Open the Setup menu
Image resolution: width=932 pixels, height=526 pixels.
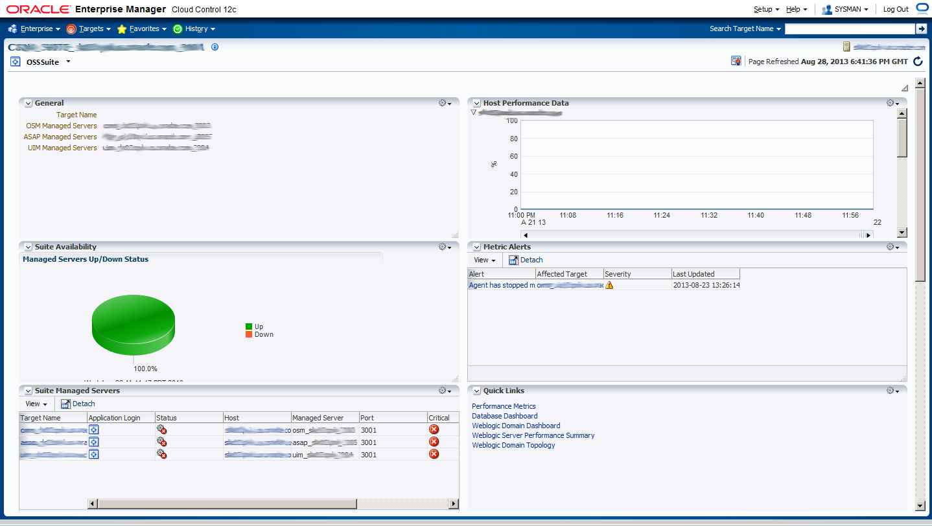click(x=766, y=9)
